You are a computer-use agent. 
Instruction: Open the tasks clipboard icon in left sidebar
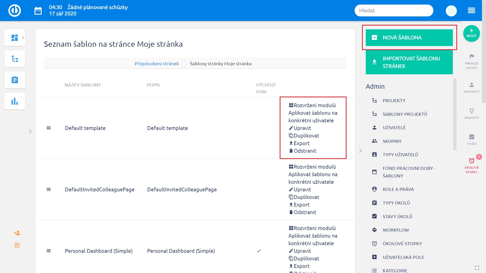14,80
